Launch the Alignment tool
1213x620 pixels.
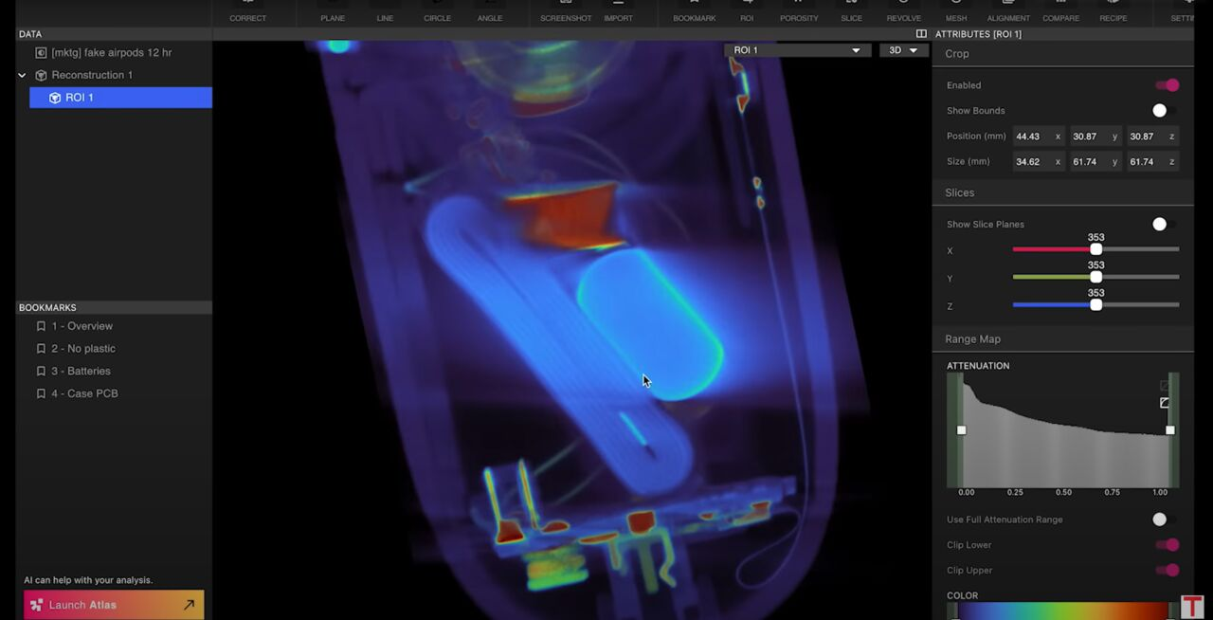click(1008, 12)
